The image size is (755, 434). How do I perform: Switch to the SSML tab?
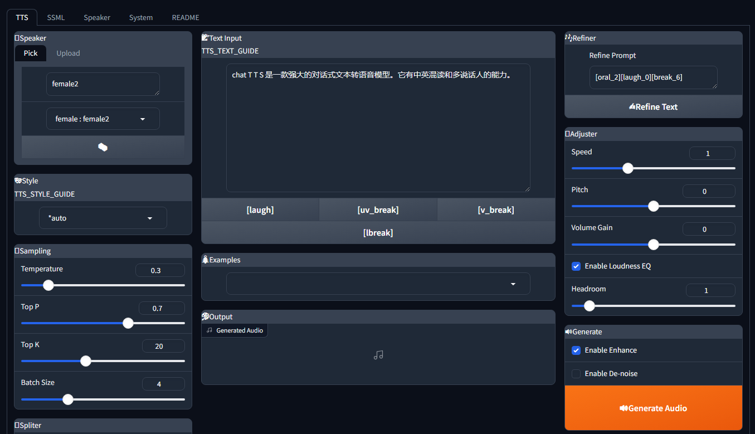(56, 18)
